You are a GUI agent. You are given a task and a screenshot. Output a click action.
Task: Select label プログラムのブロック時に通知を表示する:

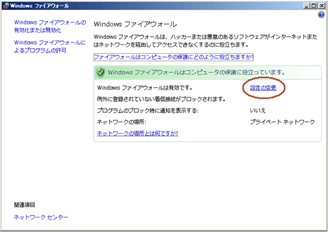[148, 111]
